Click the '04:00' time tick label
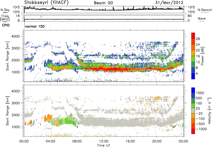Viewport: 212px width, 147px height. tap(51, 141)
